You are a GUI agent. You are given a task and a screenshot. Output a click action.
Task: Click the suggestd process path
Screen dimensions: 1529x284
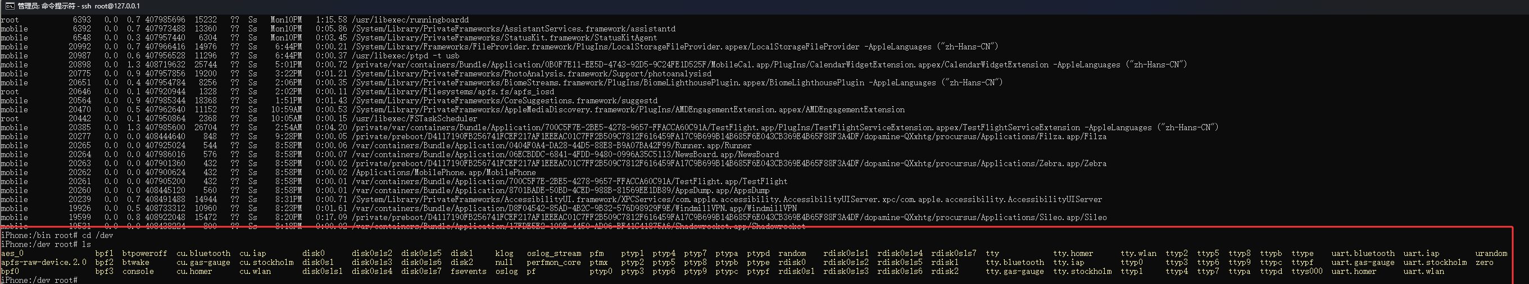click(505, 100)
